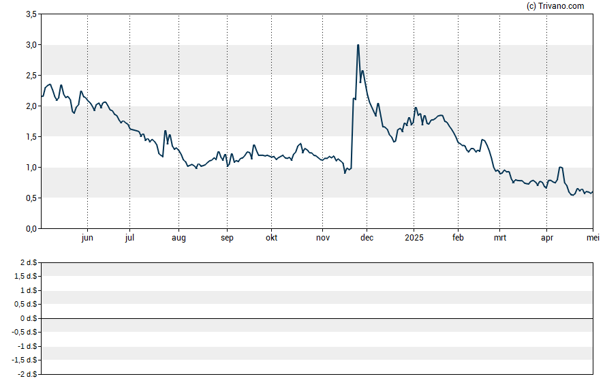Click the 2,0 price axis value
The height and width of the screenshot is (385, 605).
[x=31, y=106]
